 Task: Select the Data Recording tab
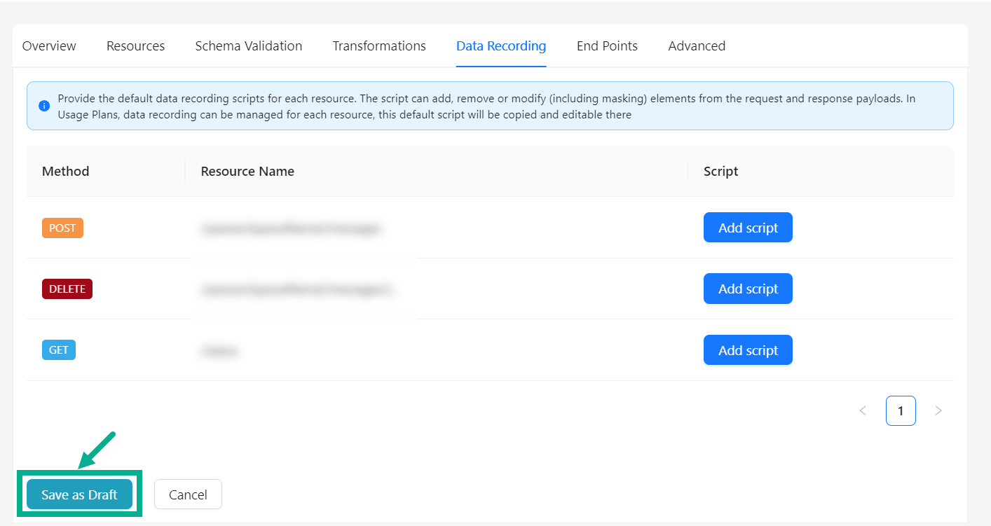(500, 46)
